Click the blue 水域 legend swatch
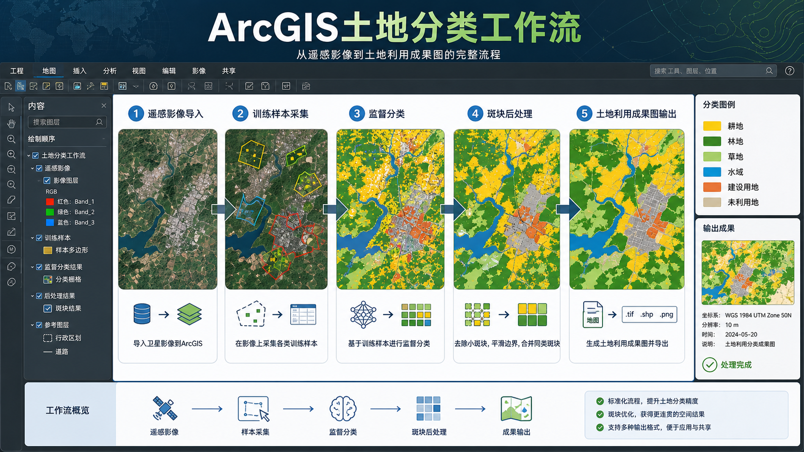The height and width of the screenshot is (452, 804). click(x=712, y=172)
